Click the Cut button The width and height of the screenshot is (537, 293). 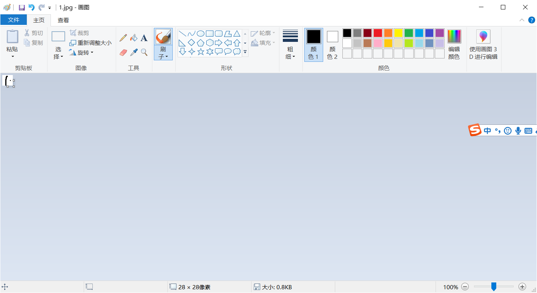coord(34,33)
